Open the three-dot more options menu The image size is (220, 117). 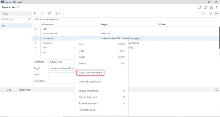click(216, 7)
